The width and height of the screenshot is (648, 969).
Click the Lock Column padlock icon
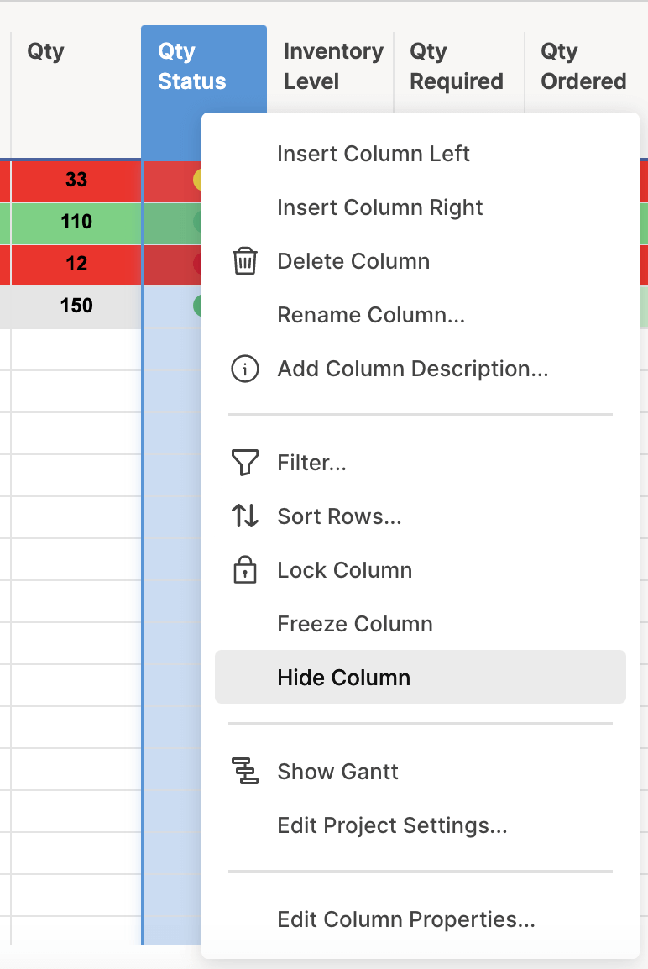(244, 570)
